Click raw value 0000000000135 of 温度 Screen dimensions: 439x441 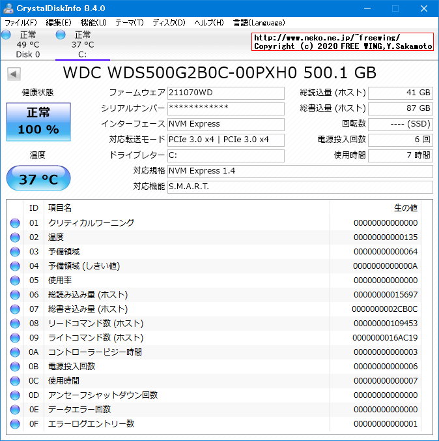(x=386, y=237)
